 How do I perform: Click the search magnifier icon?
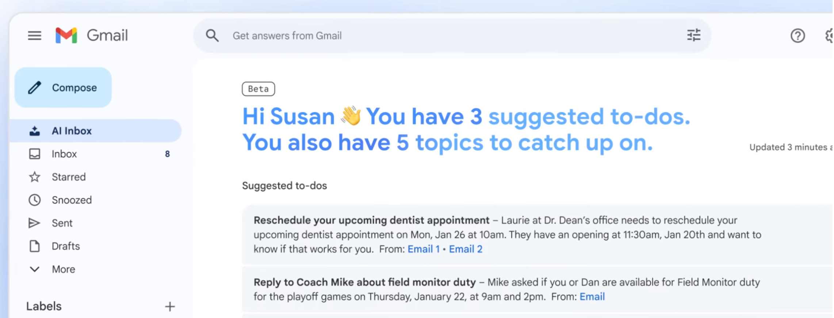(212, 36)
